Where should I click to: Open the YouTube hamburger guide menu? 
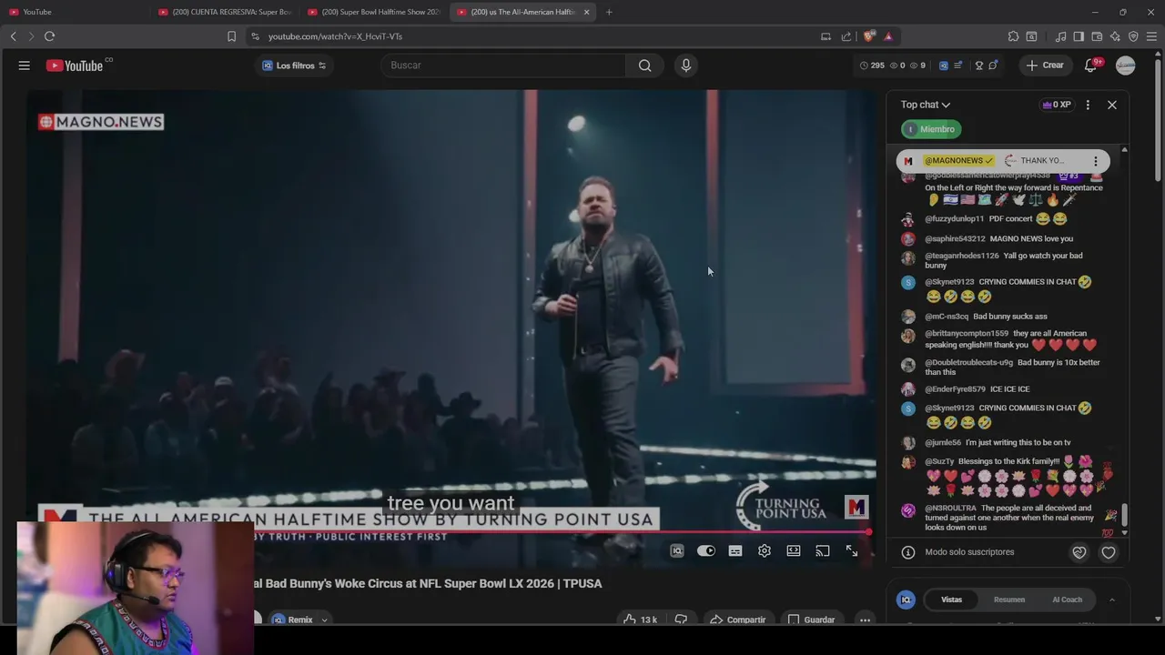click(25, 65)
